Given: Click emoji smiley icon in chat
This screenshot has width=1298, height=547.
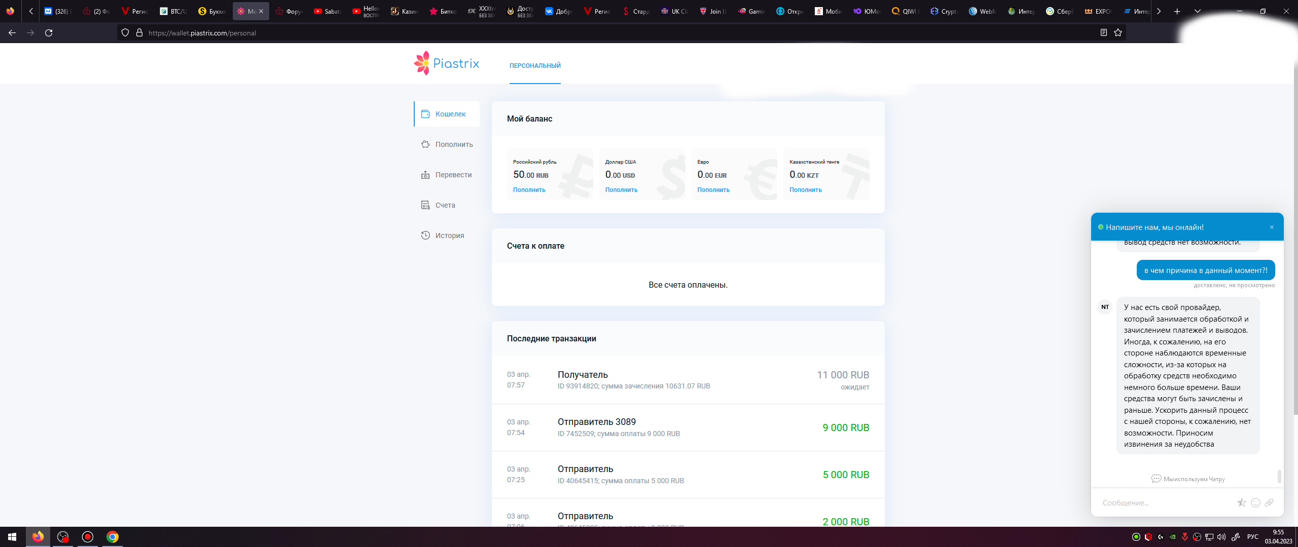Looking at the screenshot, I should [x=1255, y=502].
